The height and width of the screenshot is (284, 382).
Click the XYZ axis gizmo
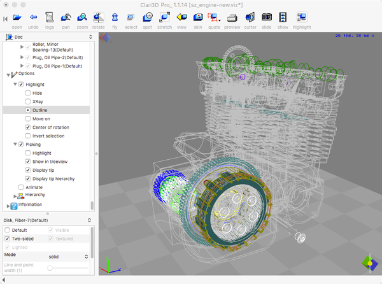coord(110,266)
